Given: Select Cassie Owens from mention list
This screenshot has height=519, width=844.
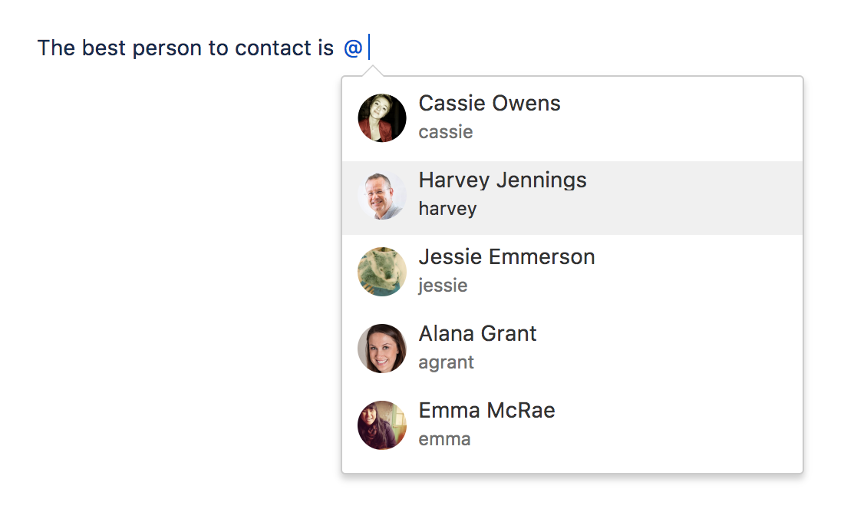Looking at the screenshot, I should pyautogui.click(x=572, y=118).
